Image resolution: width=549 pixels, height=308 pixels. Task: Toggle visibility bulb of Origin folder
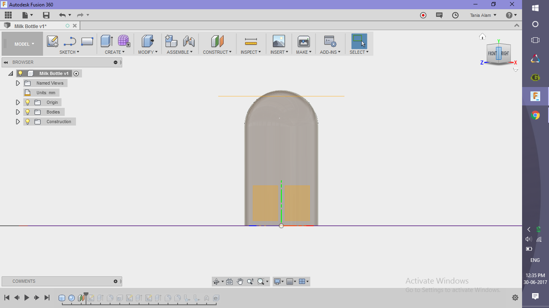[28, 102]
